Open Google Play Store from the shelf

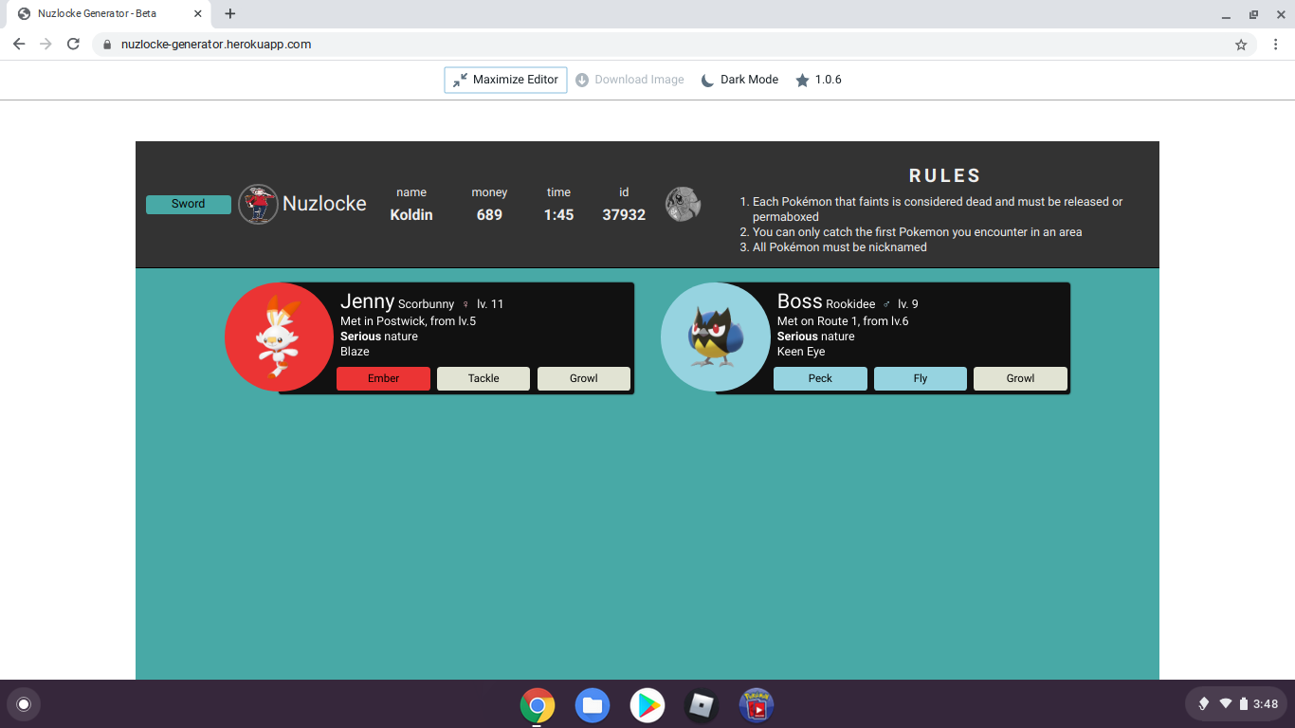click(647, 705)
